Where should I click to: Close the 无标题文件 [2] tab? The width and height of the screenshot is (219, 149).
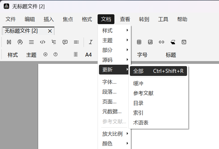tap(50, 31)
